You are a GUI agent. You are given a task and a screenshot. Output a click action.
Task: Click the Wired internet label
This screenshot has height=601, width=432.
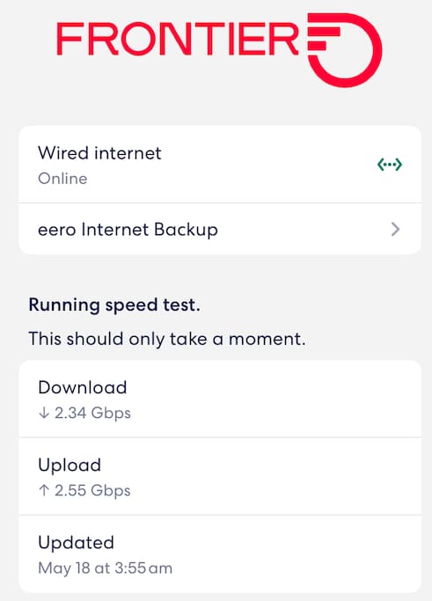[99, 153]
